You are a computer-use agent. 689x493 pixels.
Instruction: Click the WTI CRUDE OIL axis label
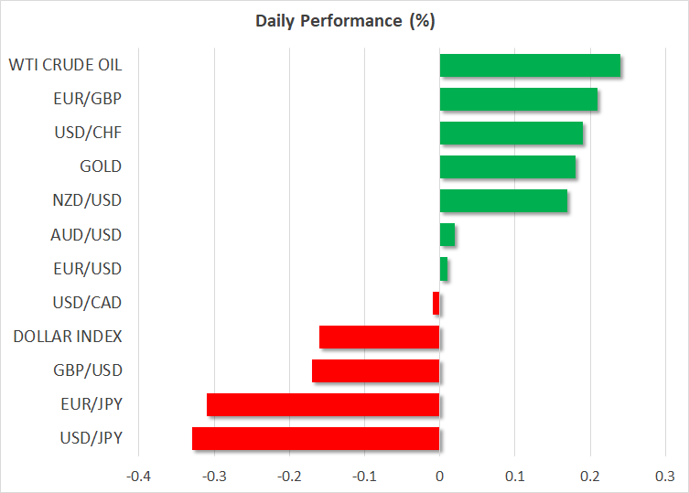click(x=65, y=65)
